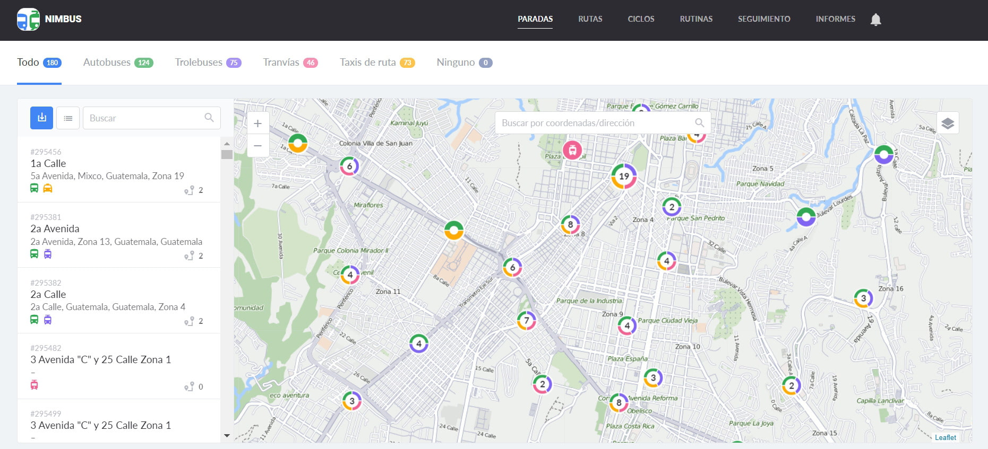988x449 pixels.
Task: Open the map layers selector
Action: [948, 123]
